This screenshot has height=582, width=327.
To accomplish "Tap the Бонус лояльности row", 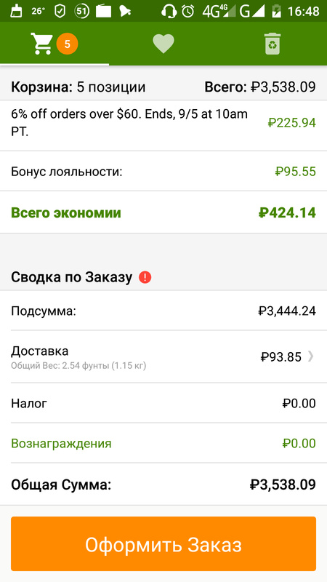I will point(163,172).
